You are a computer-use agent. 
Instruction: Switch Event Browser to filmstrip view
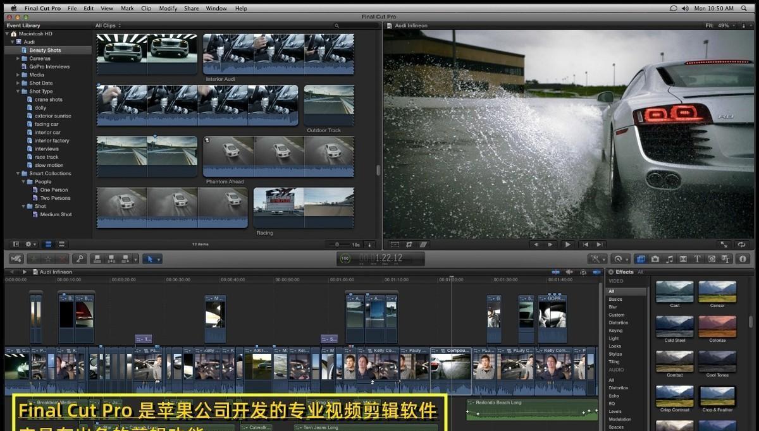(47, 244)
